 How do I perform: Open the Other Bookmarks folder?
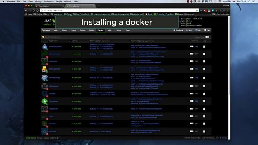point(221,14)
